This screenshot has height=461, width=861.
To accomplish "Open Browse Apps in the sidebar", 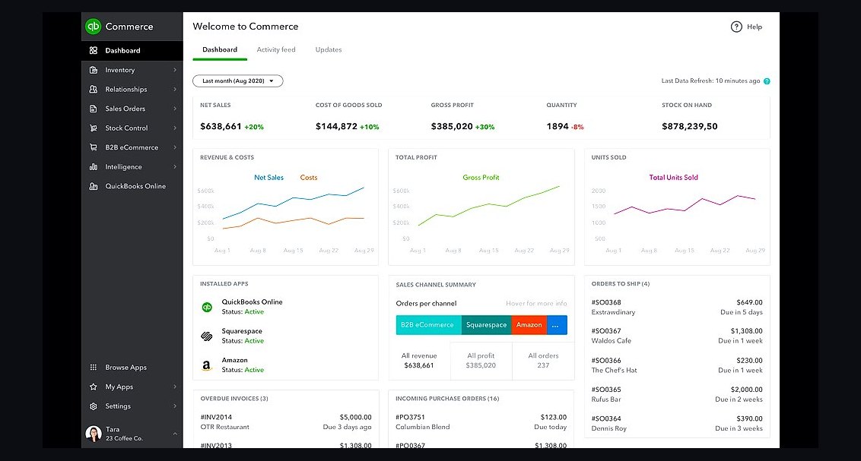I will pyautogui.click(x=132, y=368).
